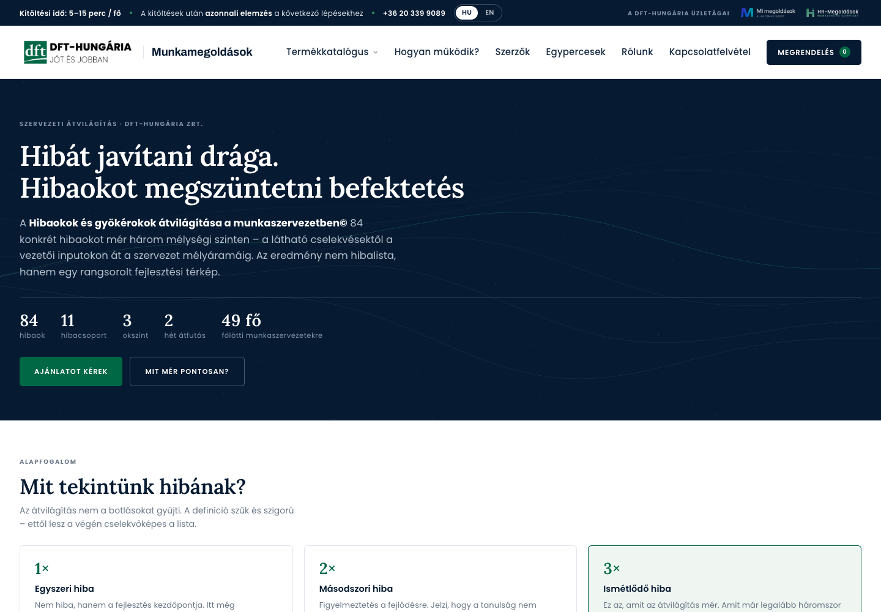
Task: Click the "Kitöltési idő: 5–15 perc / fő" text
Action: (x=70, y=13)
